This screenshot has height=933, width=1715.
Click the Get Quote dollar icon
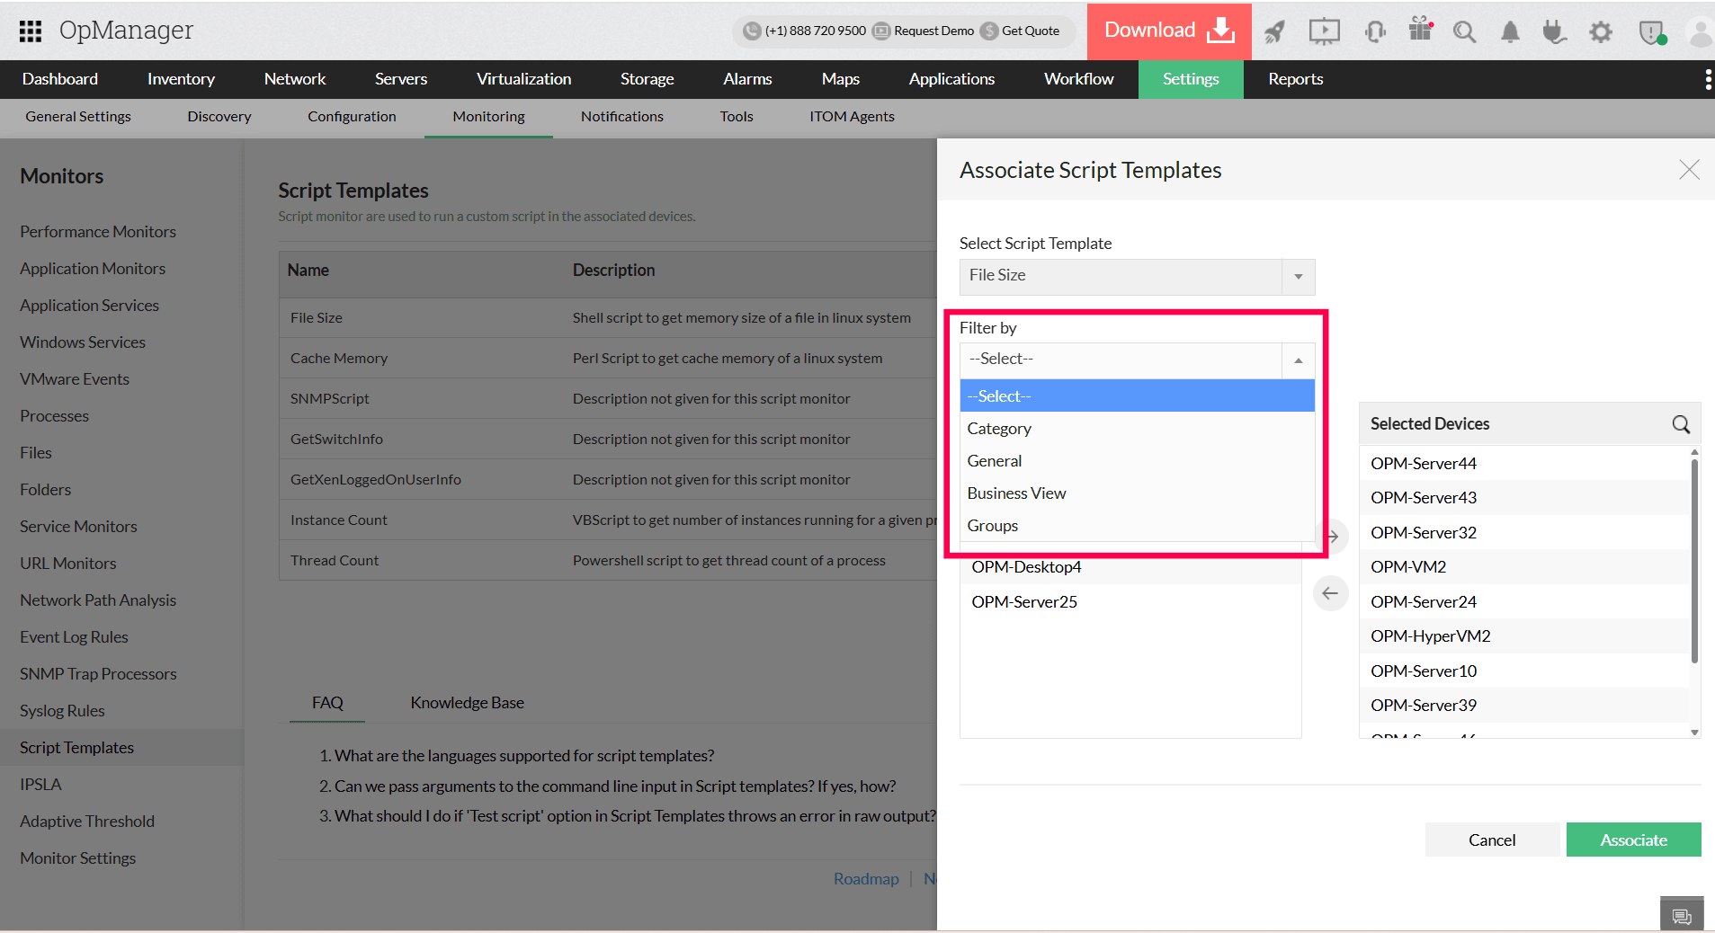tap(989, 31)
